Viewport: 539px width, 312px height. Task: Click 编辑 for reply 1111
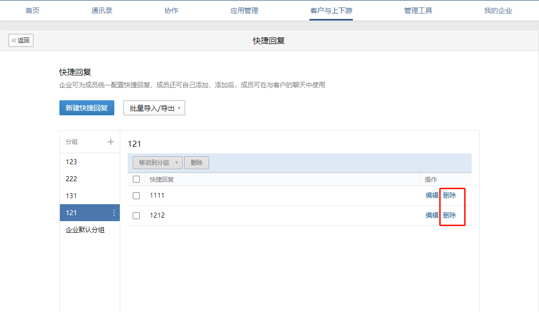pyautogui.click(x=432, y=195)
